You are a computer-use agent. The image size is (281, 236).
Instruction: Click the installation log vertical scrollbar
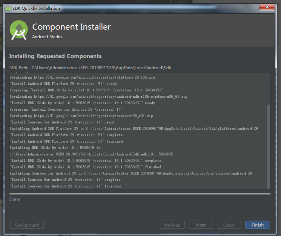(x=268, y=147)
